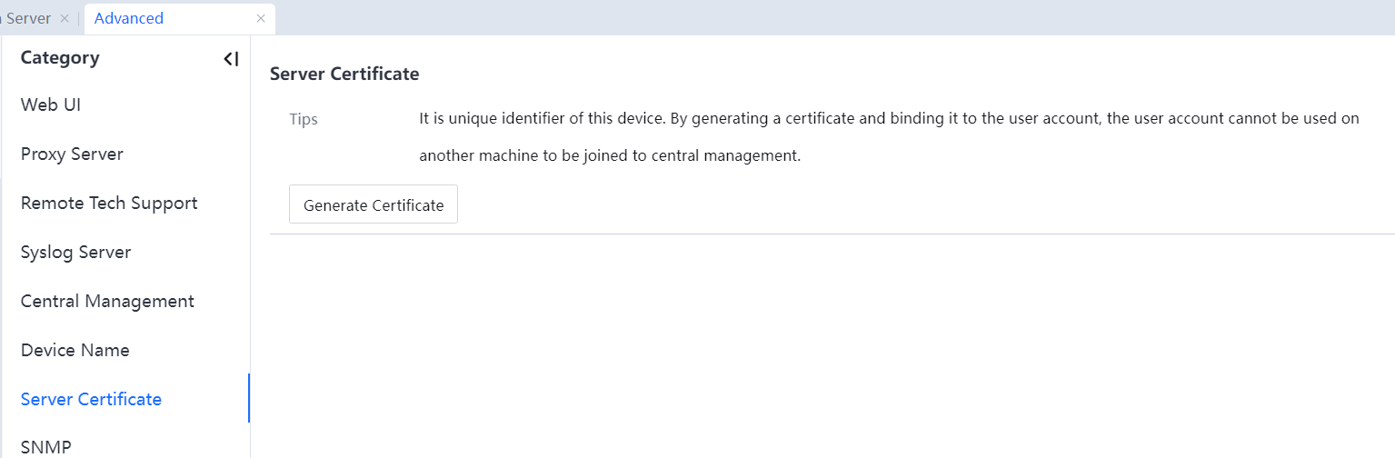The image size is (1395, 458).
Task: Click the blank area below the divider
Action: click(x=818, y=345)
